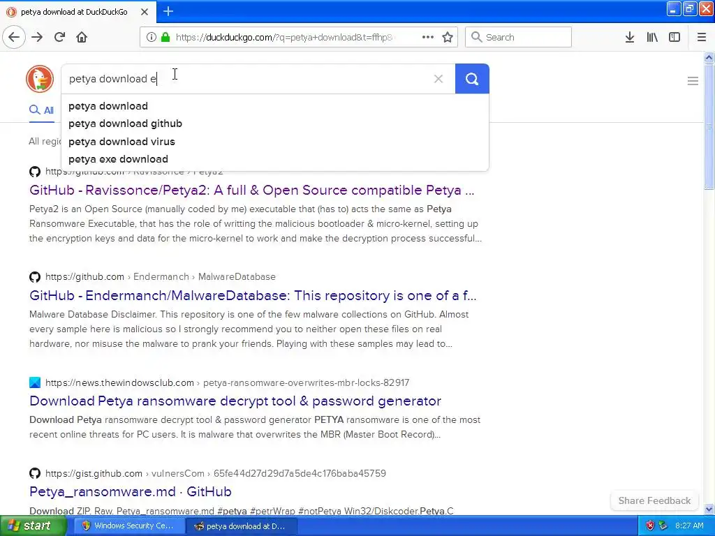Open a new tab with plus button
Screen dimensions: 715x536
point(168,11)
